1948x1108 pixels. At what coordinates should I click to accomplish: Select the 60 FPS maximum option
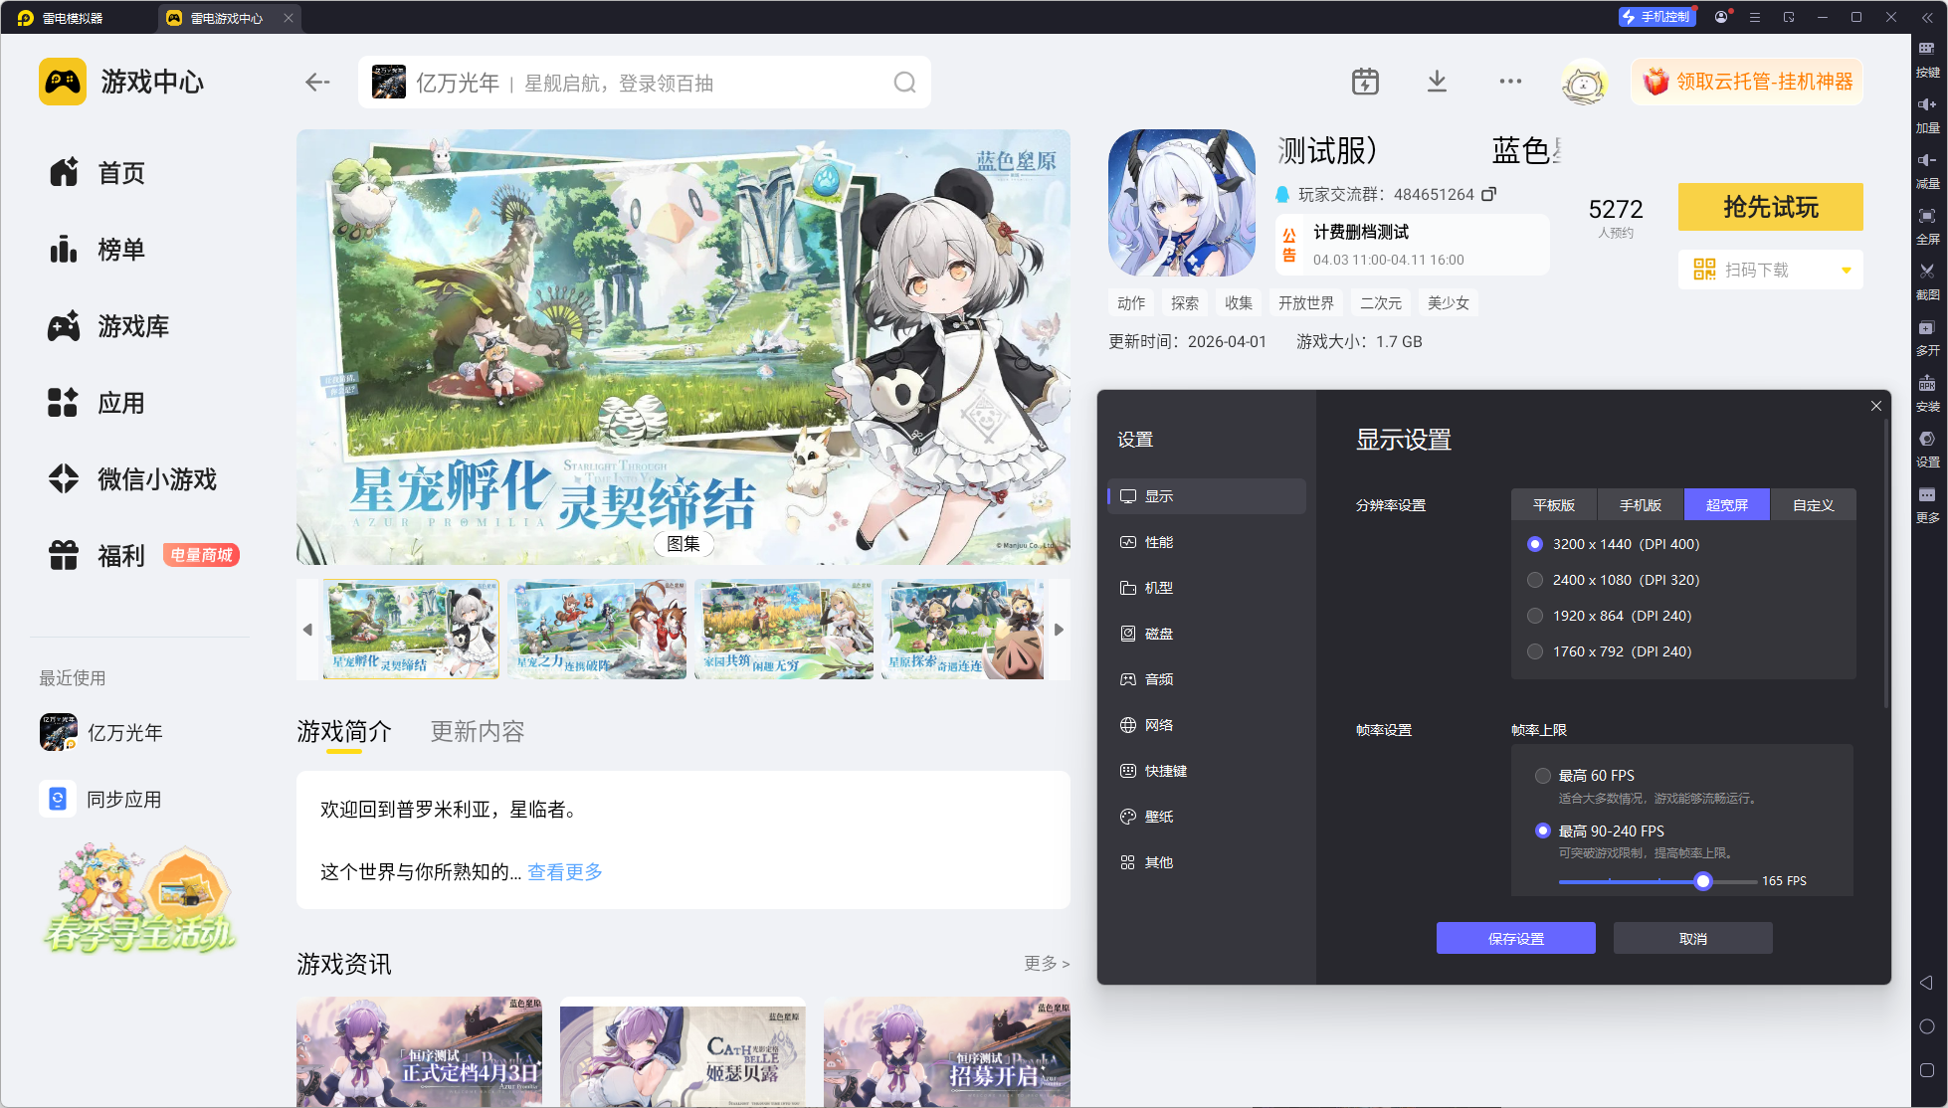point(1543,776)
